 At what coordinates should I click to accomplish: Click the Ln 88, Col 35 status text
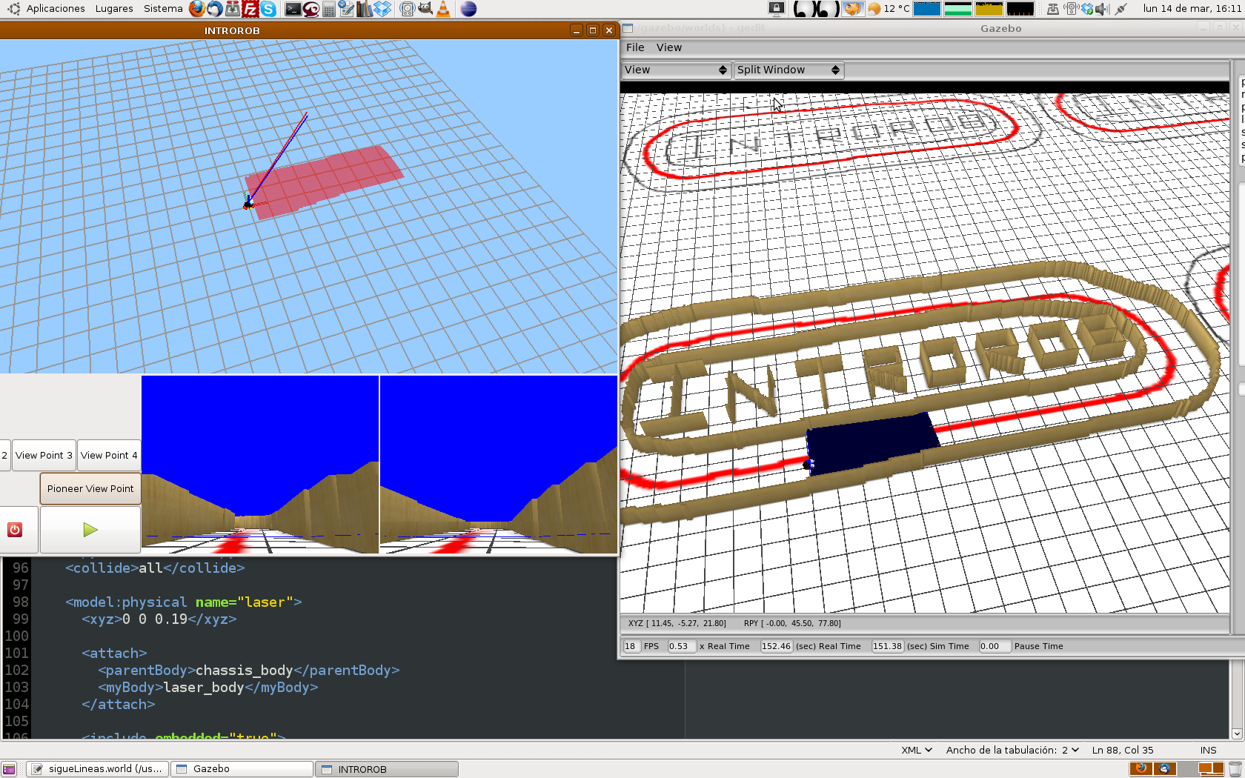tap(1123, 750)
